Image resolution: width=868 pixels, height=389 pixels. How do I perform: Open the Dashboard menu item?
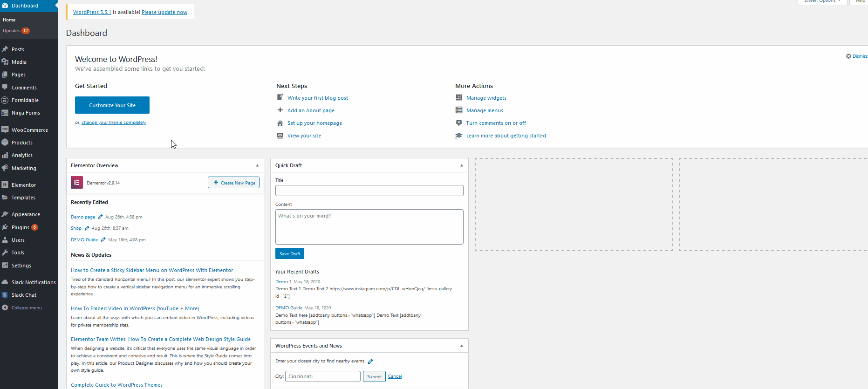[29, 6]
